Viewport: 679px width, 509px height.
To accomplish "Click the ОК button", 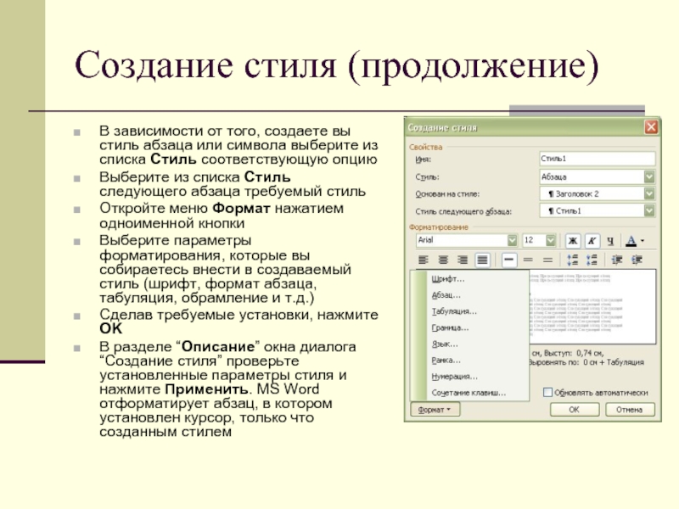I will pyautogui.click(x=575, y=410).
